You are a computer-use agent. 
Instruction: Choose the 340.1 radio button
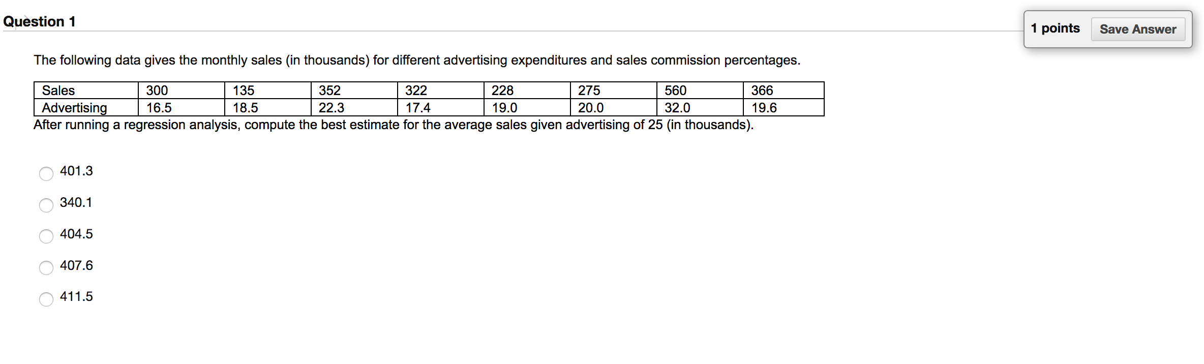pyautogui.click(x=46, y=205)
